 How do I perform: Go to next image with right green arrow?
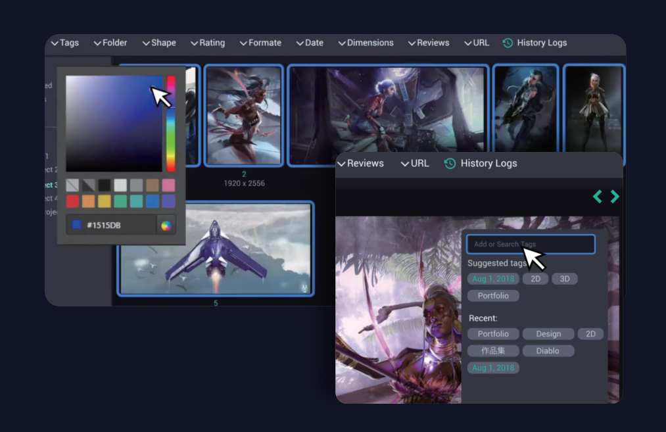[615, 196]
